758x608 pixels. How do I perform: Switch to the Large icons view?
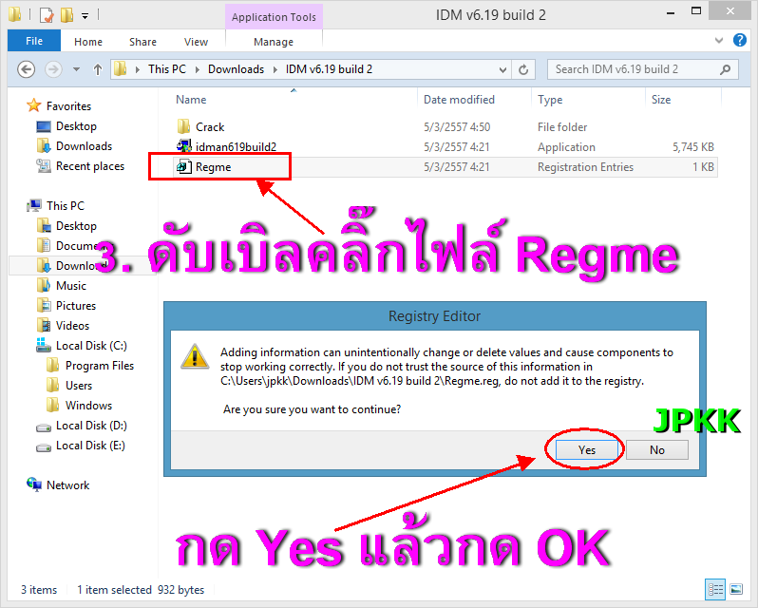point(736,589)
